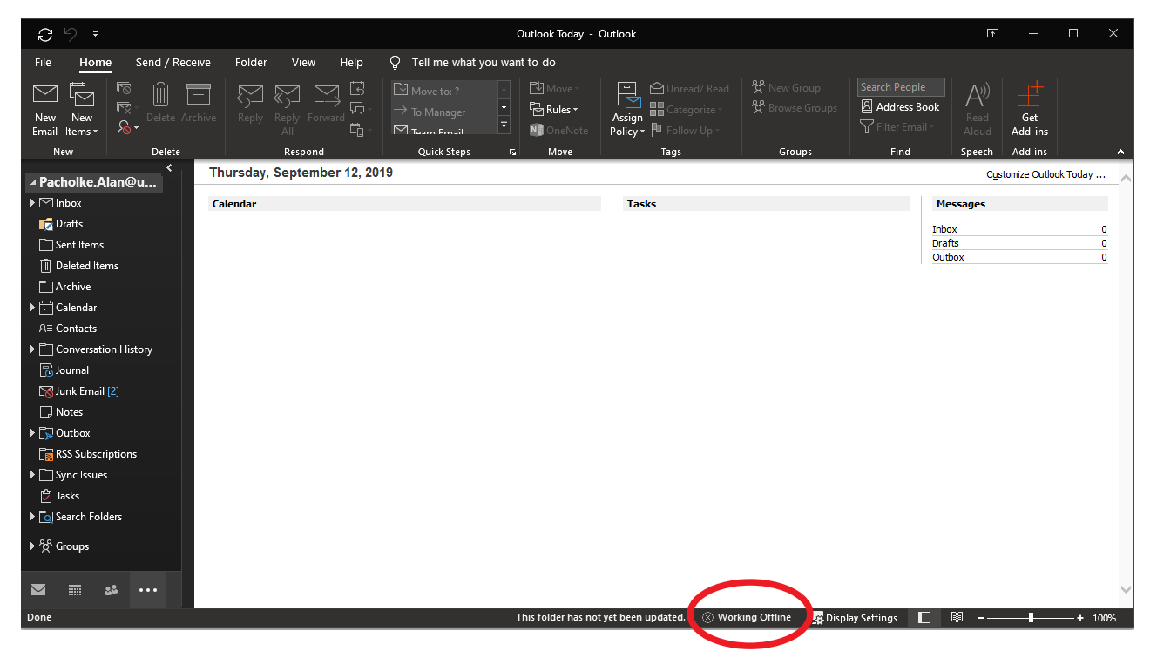
Task: Open the Categorize dropdown
Action: [x=687, y=110]
